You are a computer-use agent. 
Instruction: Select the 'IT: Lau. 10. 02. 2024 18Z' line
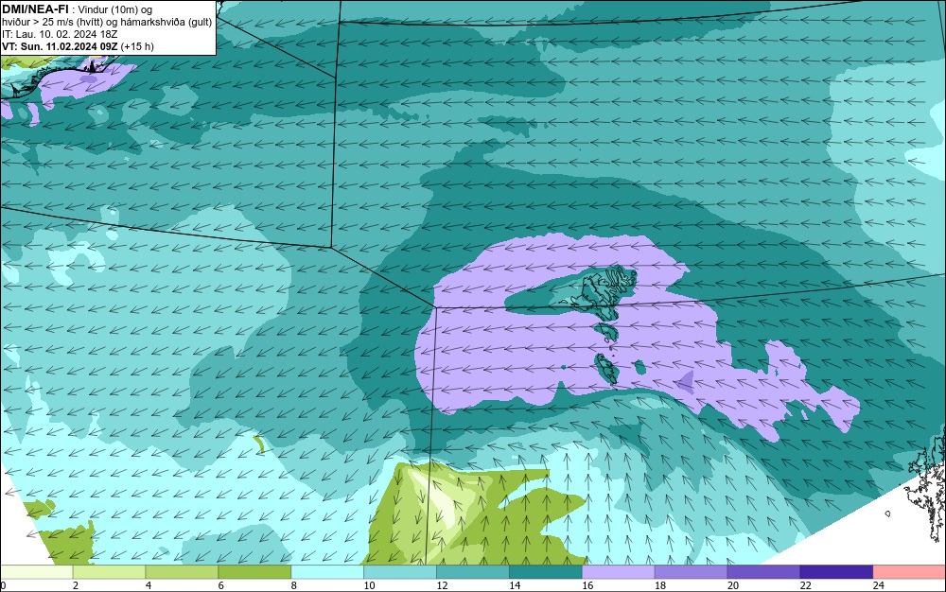coord(60,34)
